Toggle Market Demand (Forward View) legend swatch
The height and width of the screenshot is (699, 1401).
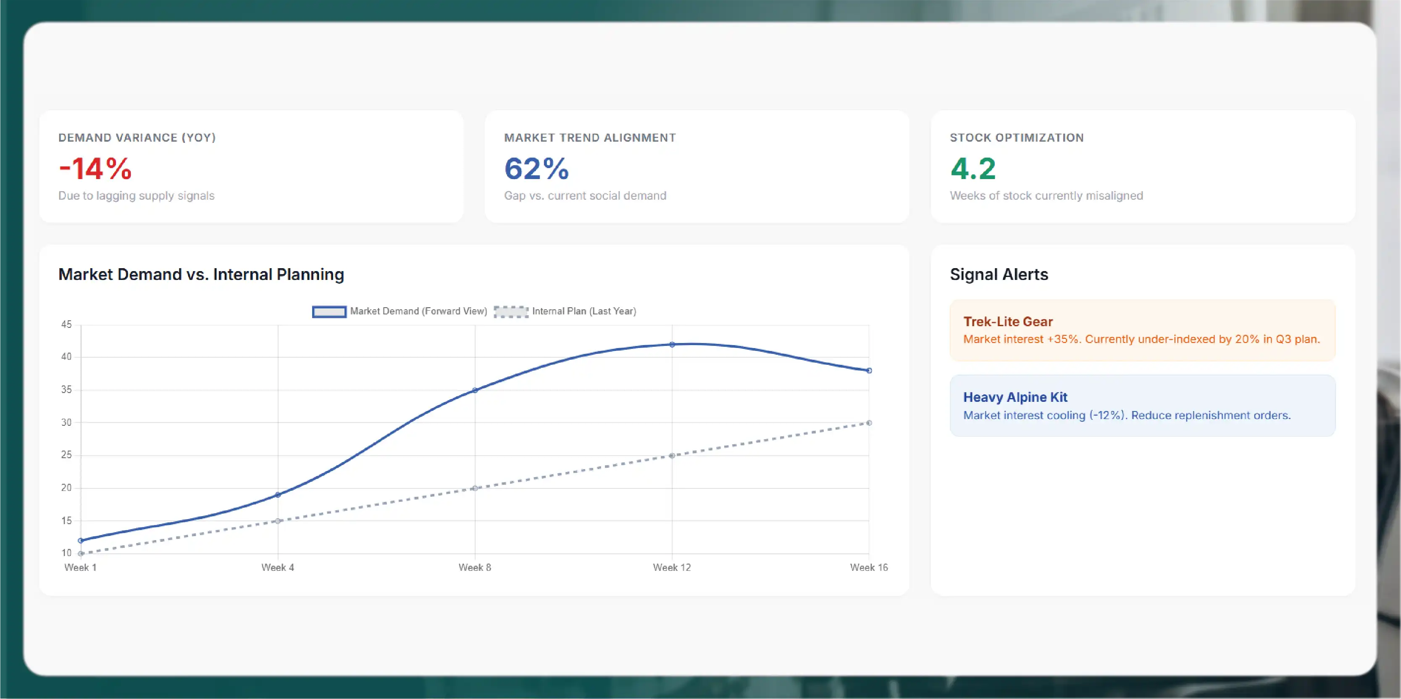pos(329,312)
